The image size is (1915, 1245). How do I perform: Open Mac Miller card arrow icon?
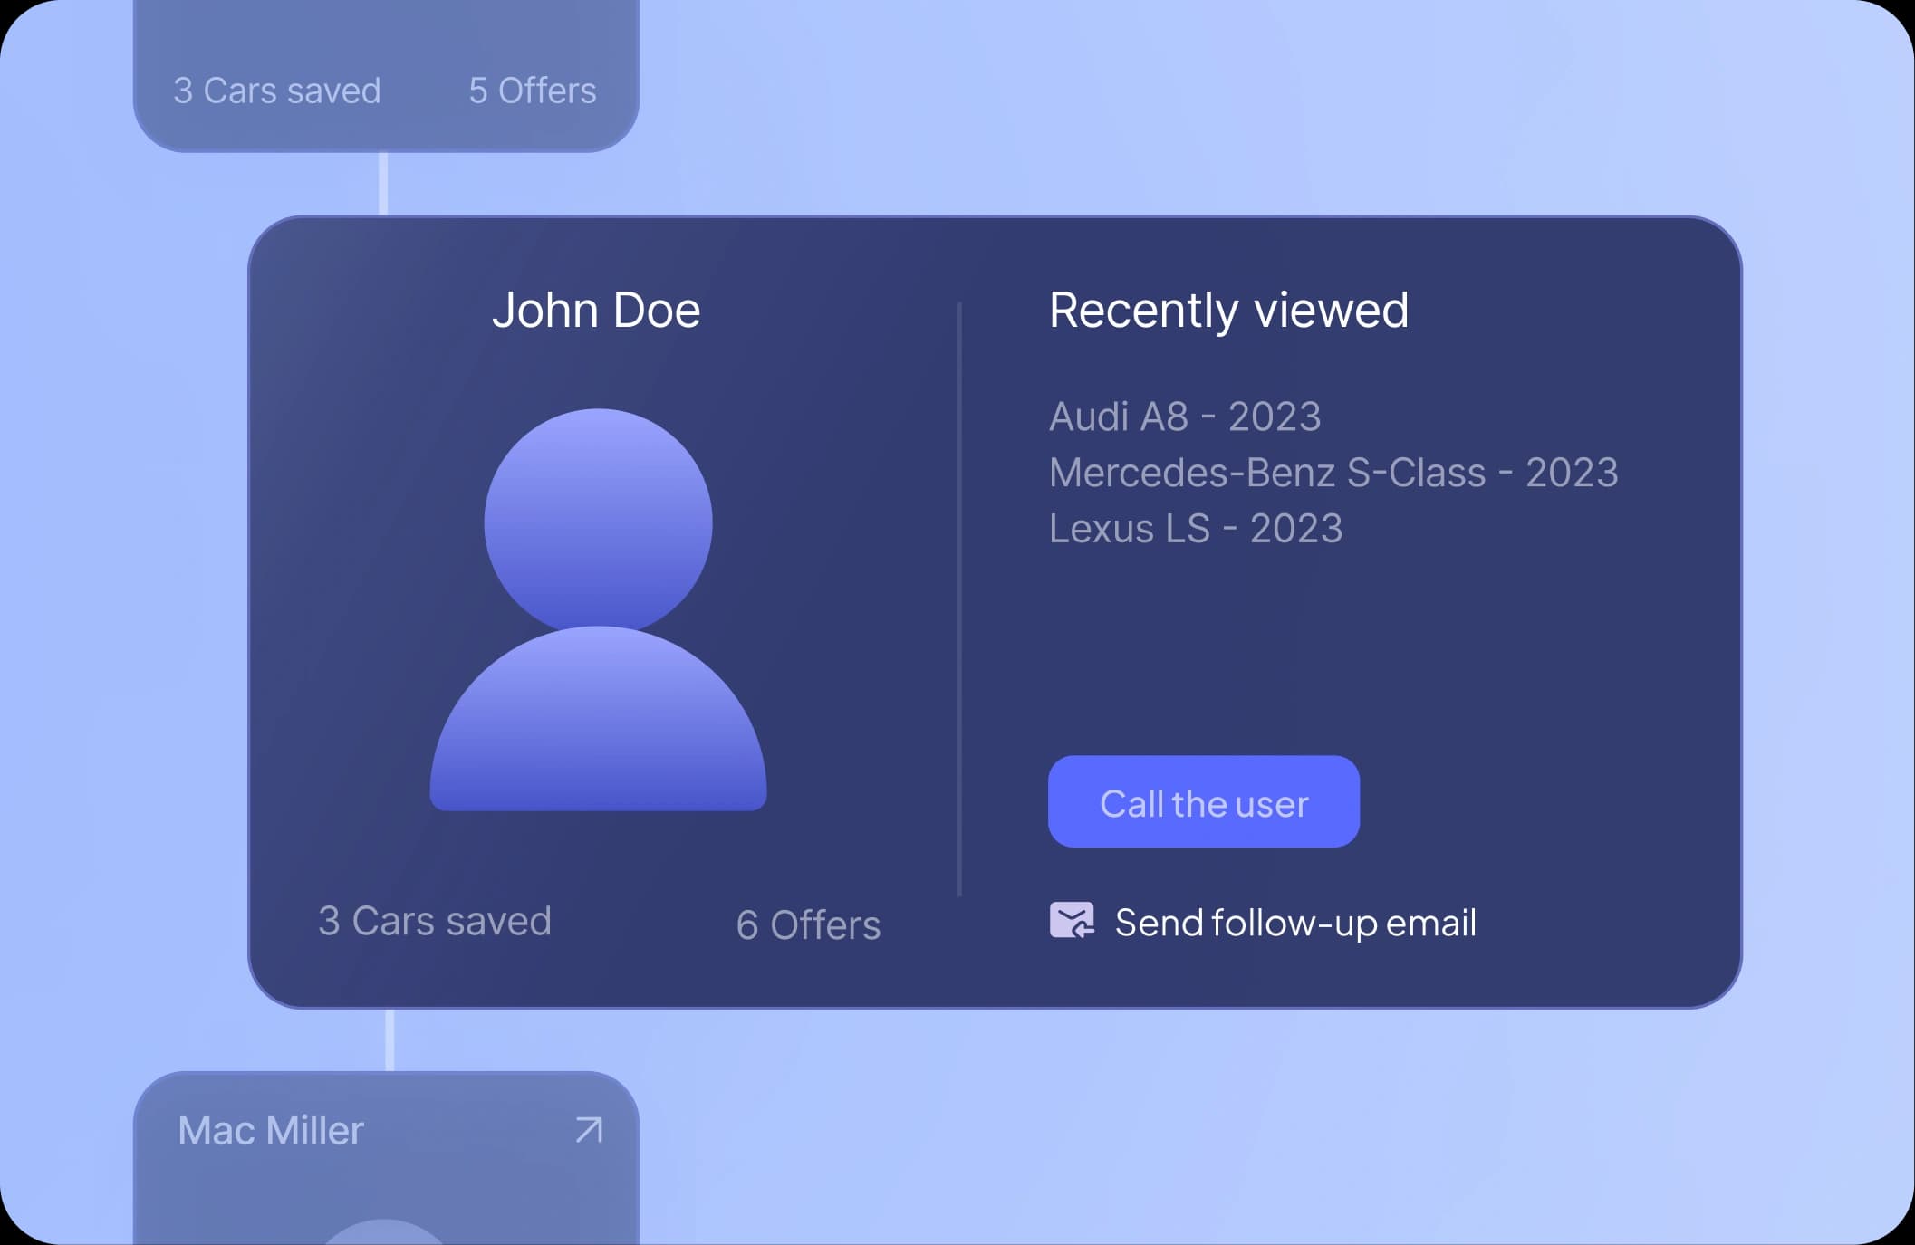coord(589,1130)
